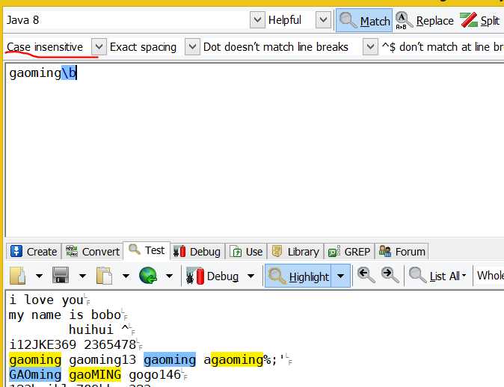
Task: Expand the paste options arrow
Action: coord(126,276)
